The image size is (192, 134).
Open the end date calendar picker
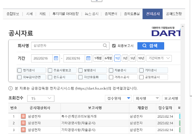pos(88,59)
